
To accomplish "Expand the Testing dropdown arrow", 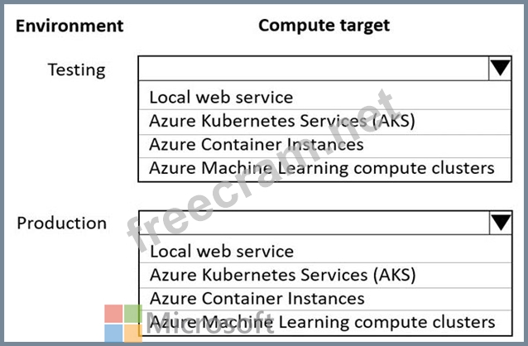I will [x=501, y=68].
